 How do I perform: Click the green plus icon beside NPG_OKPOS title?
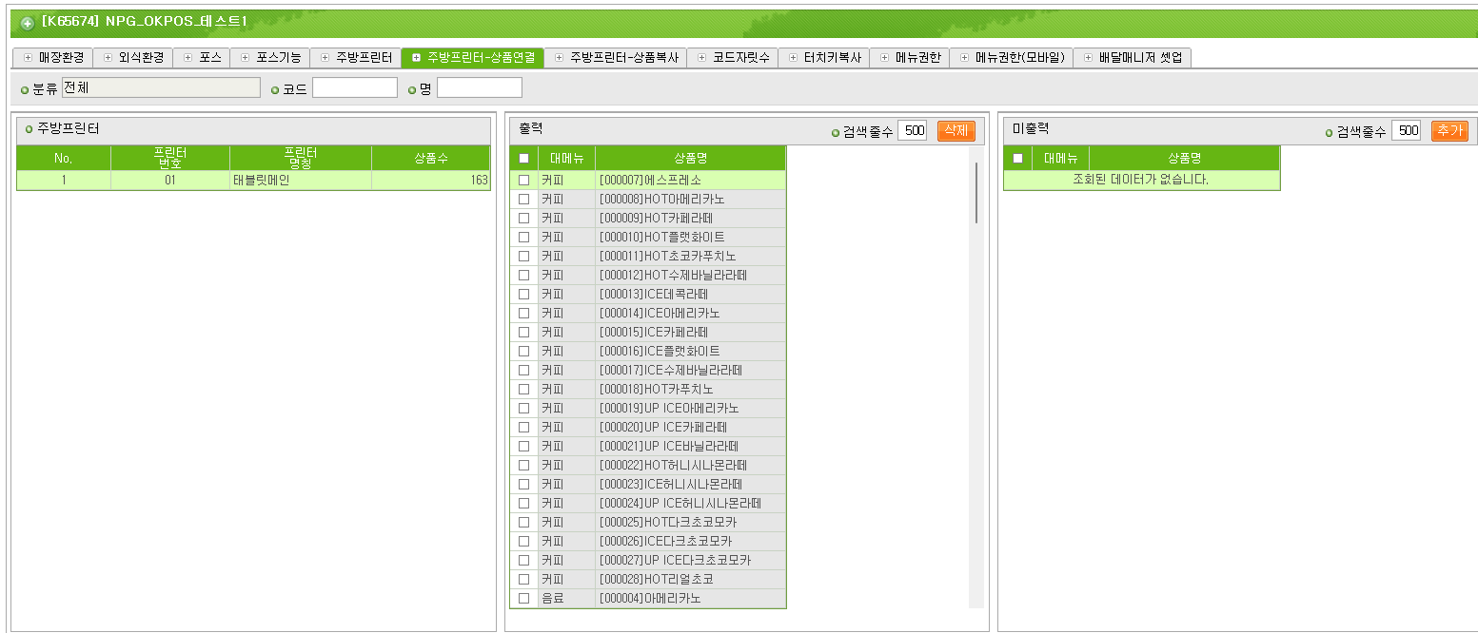[x=28, y=23]
